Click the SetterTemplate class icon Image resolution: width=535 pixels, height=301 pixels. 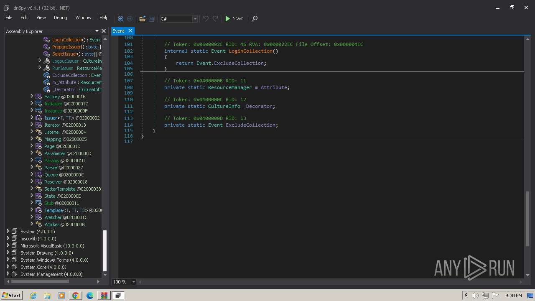pos(38,189)
